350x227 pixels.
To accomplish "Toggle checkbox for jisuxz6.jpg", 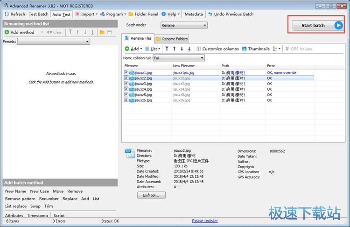I will [x=126, y=100].
